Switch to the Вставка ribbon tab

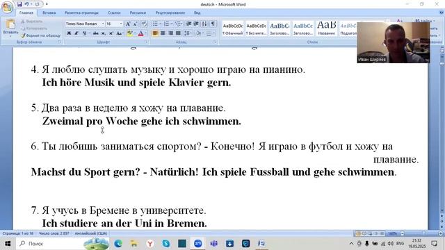tap(49, 12)
